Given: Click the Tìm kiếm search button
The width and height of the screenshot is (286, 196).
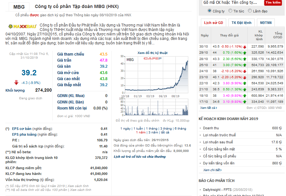Looking at the screenshot, I should [x=273, y=3].
